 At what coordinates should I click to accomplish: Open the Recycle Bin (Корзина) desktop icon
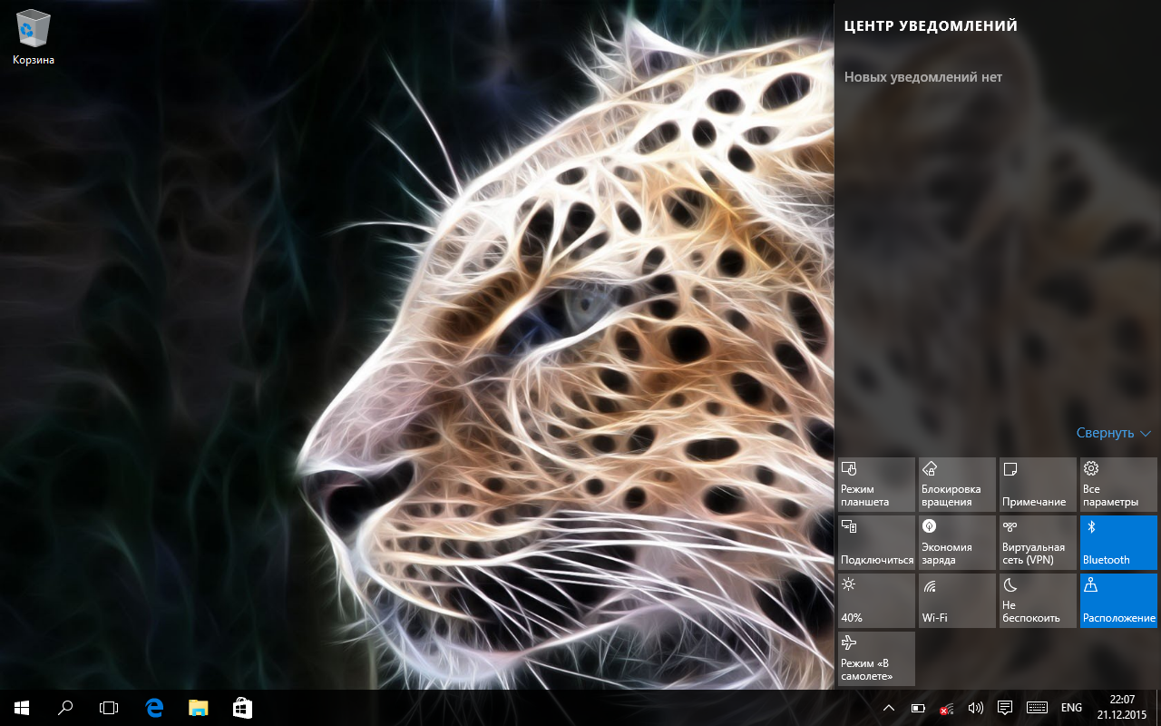pyautogui.click(x=34, y=38)
